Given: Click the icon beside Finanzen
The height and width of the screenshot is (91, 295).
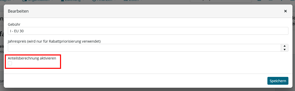Looking at the screenshot, I should [94, 1].
